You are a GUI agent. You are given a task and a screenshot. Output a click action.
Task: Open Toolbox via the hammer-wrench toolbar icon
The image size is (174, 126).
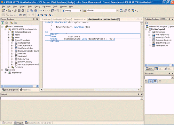129,11
